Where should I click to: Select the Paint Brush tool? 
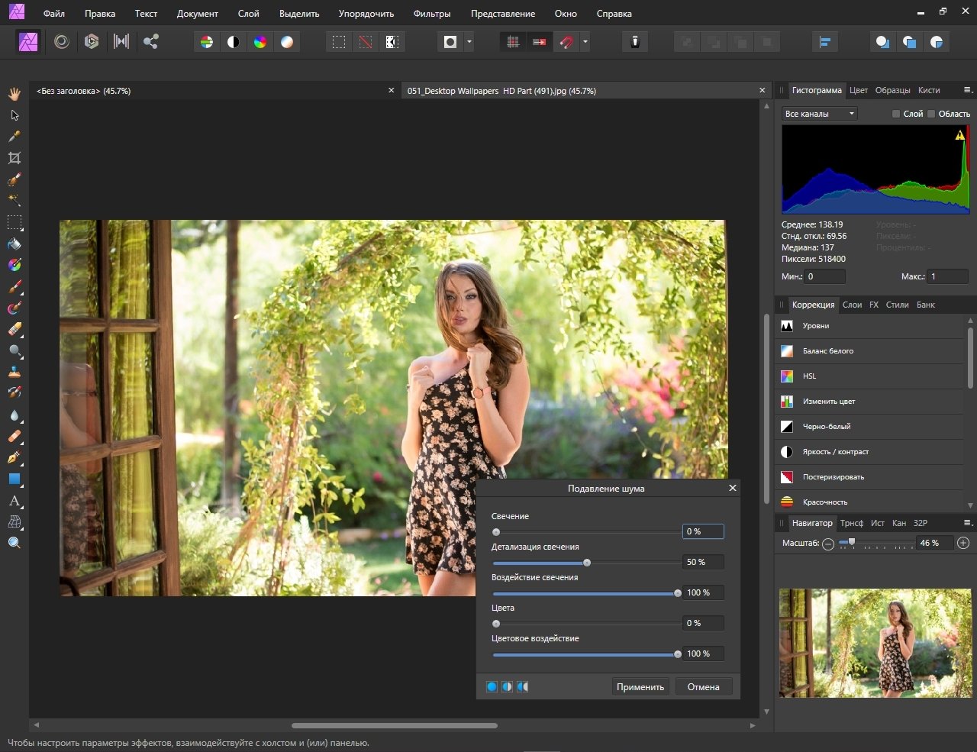point(15,287)
